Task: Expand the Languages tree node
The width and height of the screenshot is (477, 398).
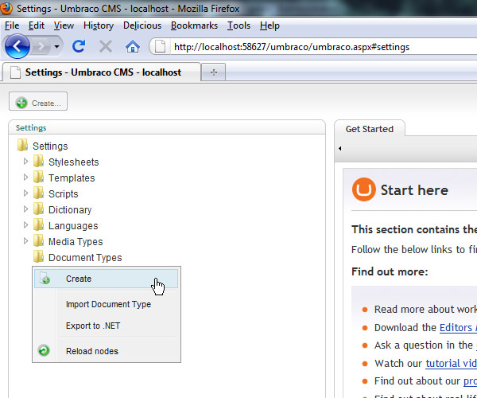Action: point(26,225)
